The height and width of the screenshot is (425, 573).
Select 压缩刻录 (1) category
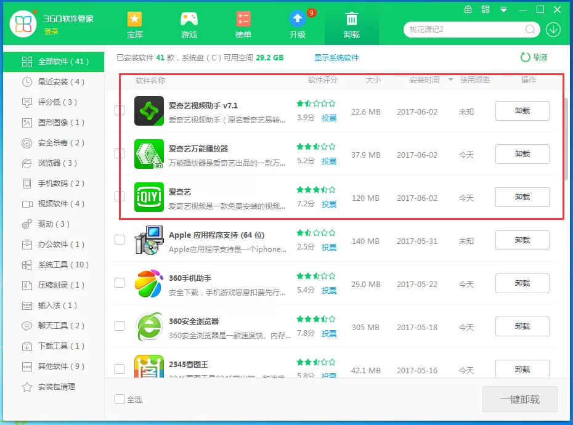[x=54, y=285]
